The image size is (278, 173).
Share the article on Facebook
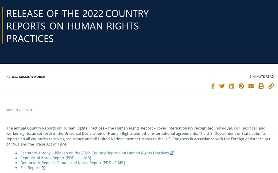tap(213, 86)
